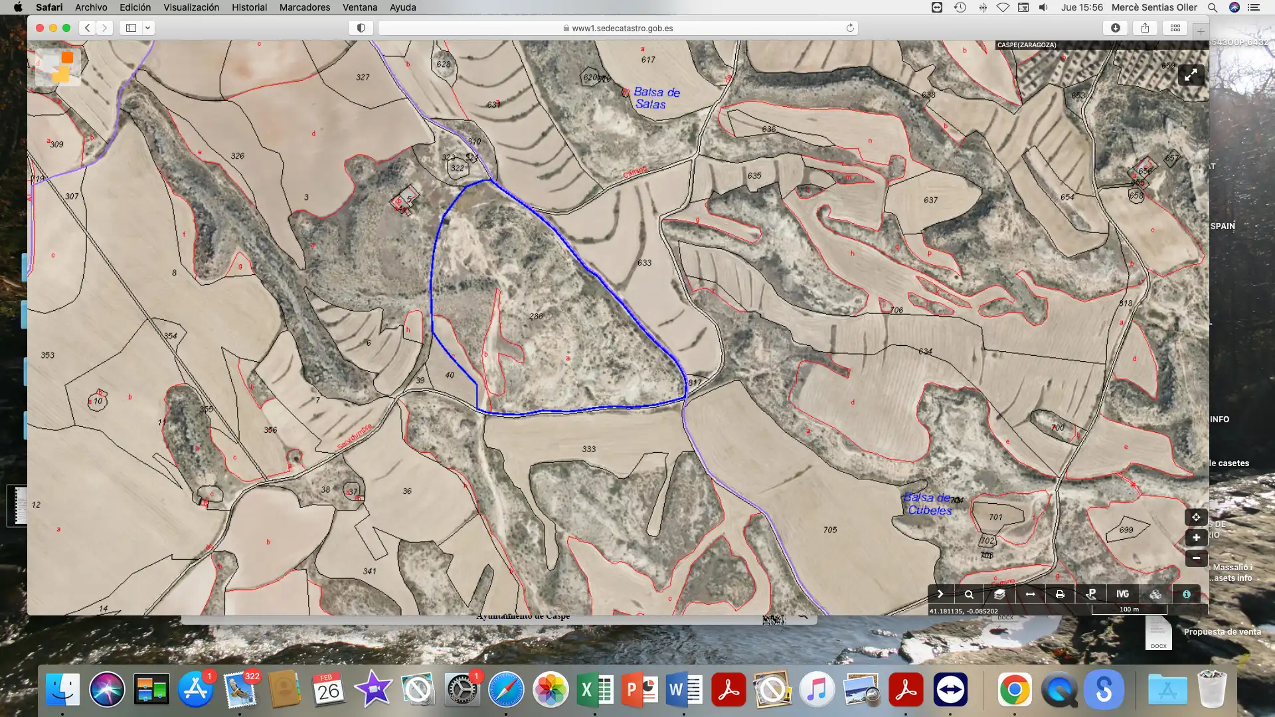Screen dimensions: 1275x717
Task: Open the map search tool
Action: [969, 594]
